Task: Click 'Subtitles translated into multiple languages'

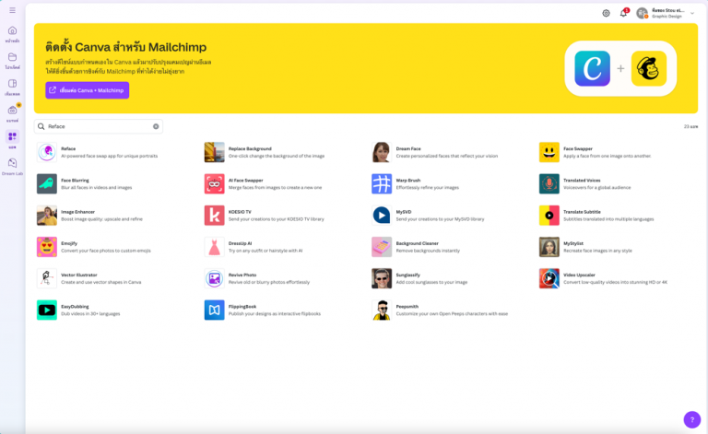Action: tap(608, 219)
